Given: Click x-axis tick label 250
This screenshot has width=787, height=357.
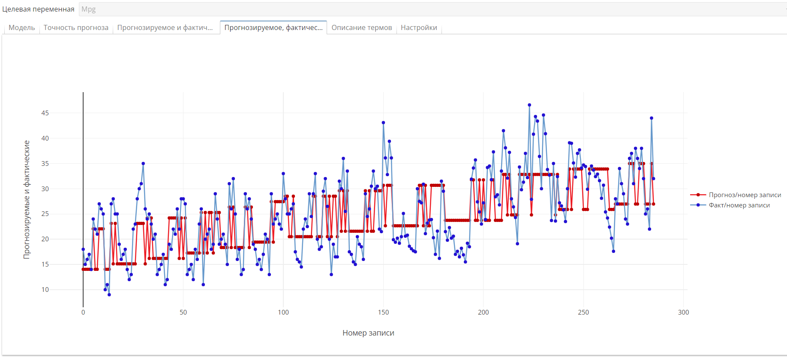Looking at the screenshot, I should [583, 312].
